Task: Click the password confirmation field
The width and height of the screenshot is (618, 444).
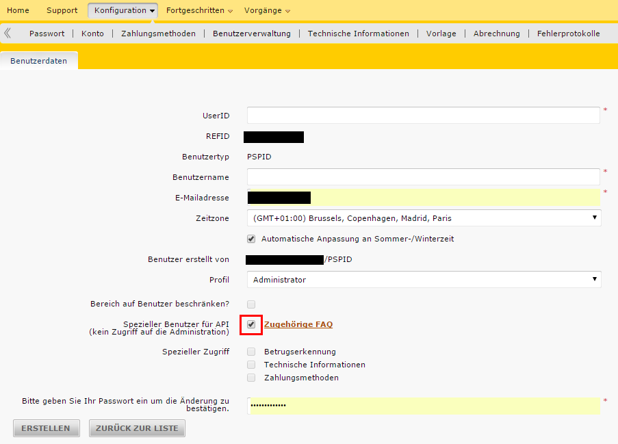Action: [x=423, y=406]
